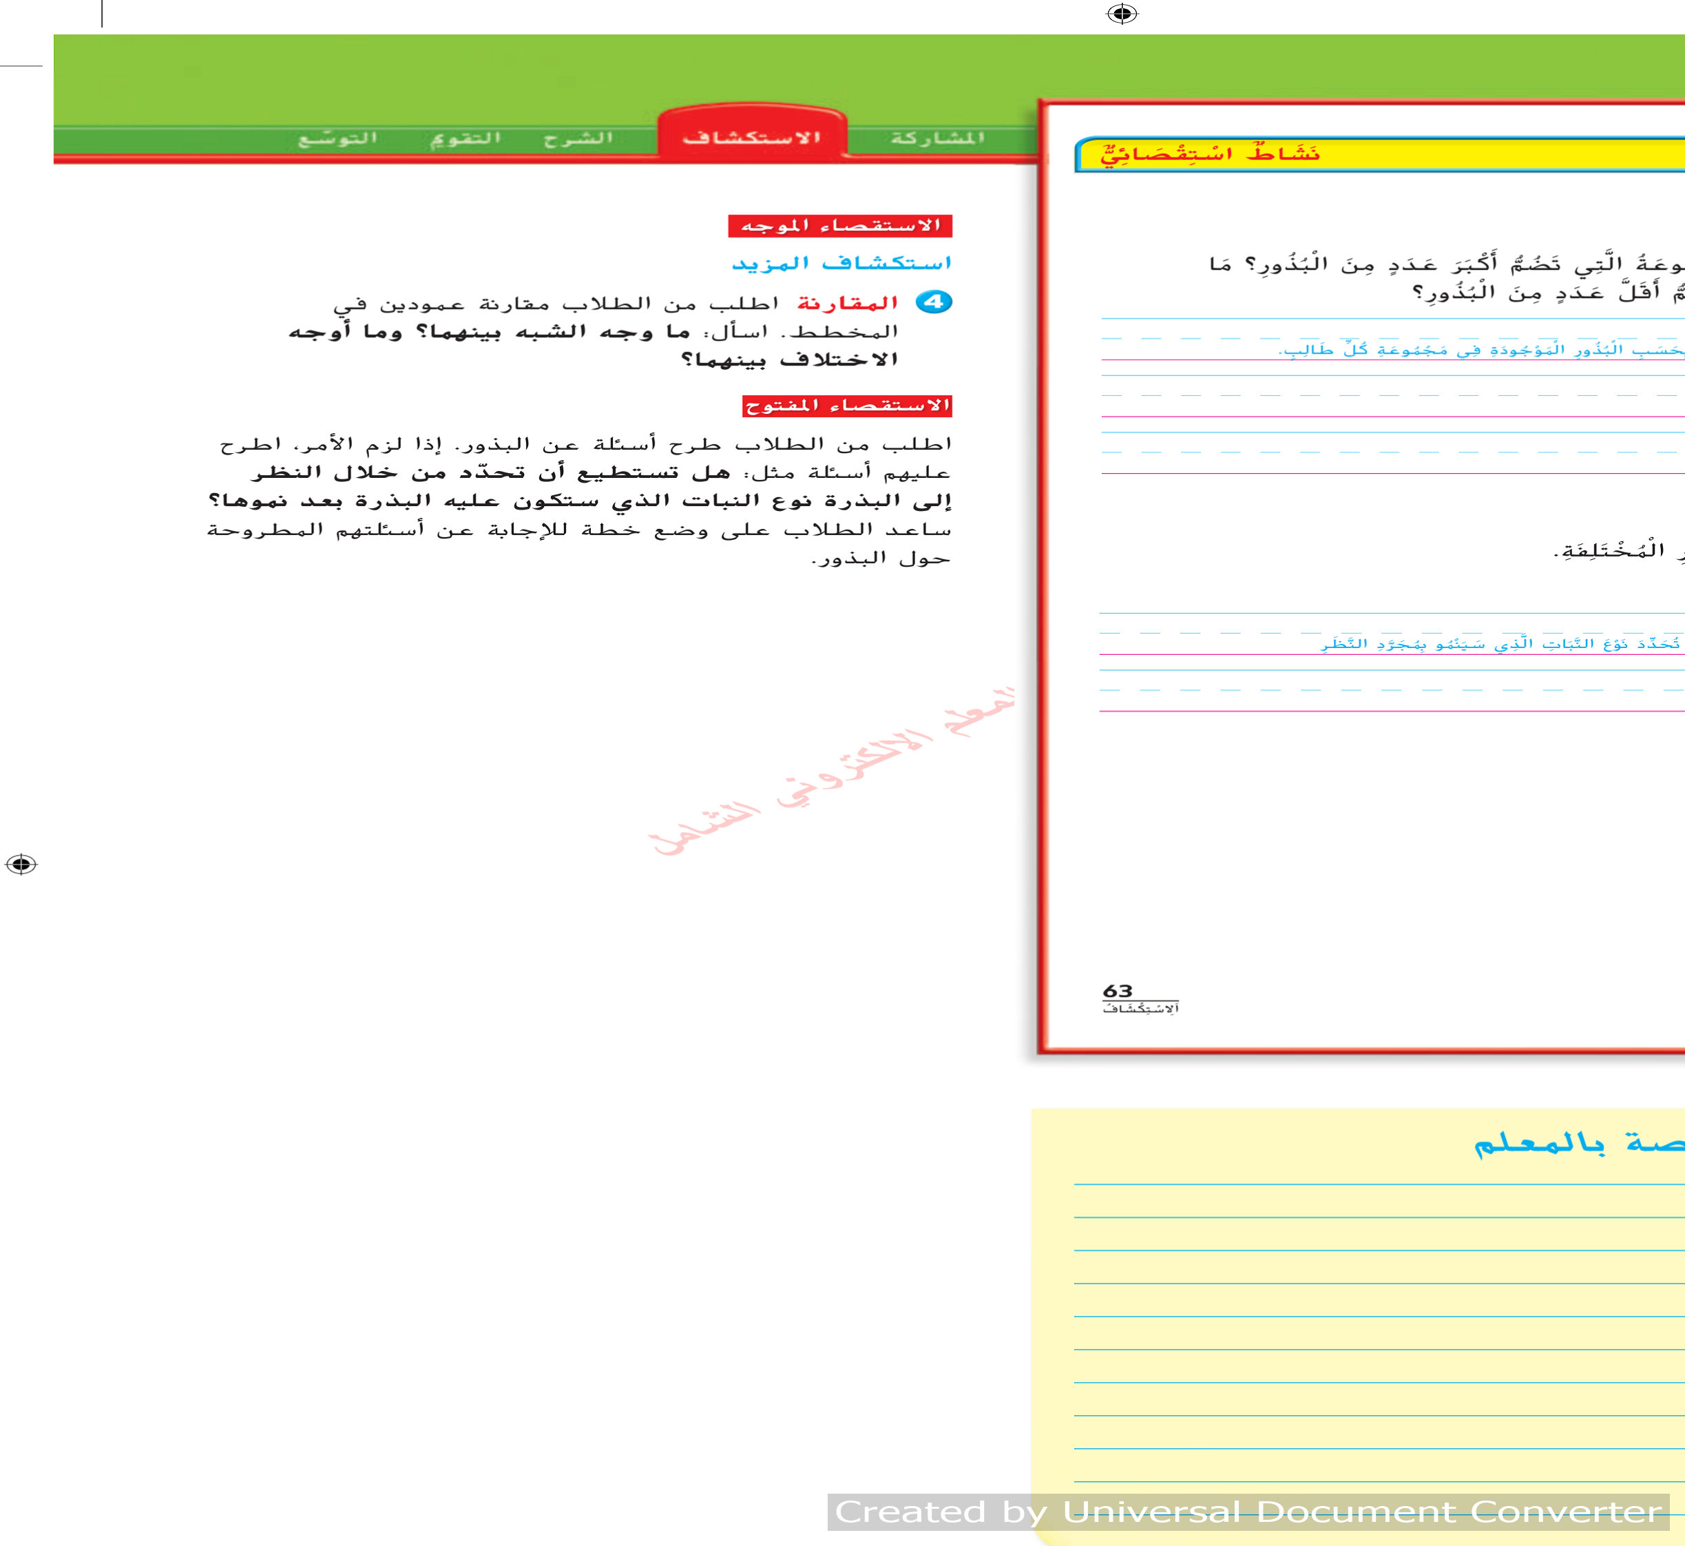Select the الاستقصاء الموجه red heading
The height and width of the screenshot is (1546, 1685).
[x=840, y=226]
